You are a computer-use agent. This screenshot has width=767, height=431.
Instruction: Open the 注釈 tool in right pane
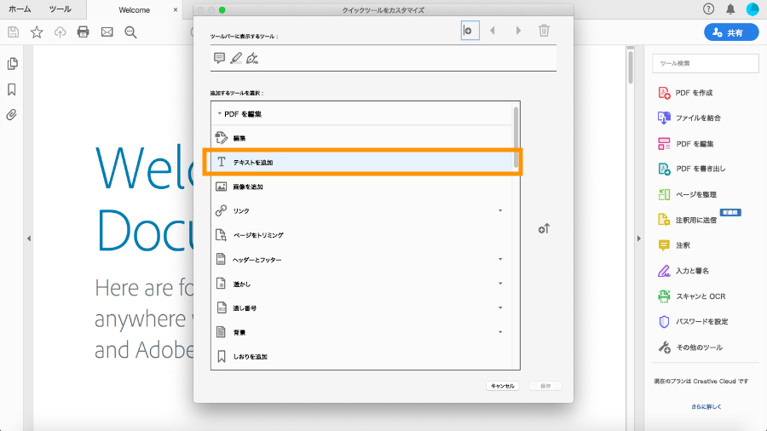coord(674,245)
